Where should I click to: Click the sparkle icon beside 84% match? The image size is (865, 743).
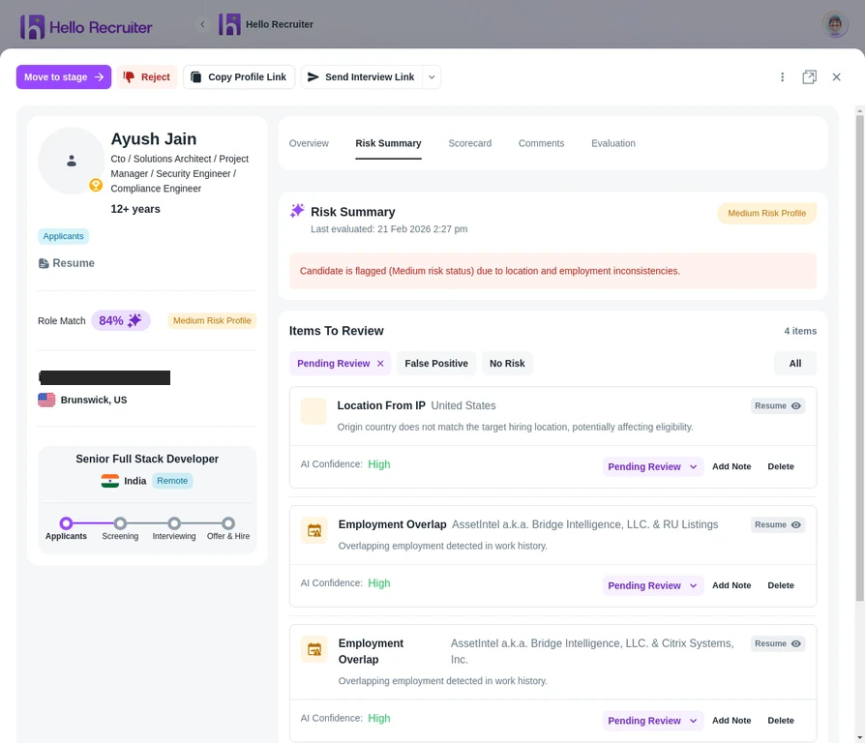click(134, 320)
